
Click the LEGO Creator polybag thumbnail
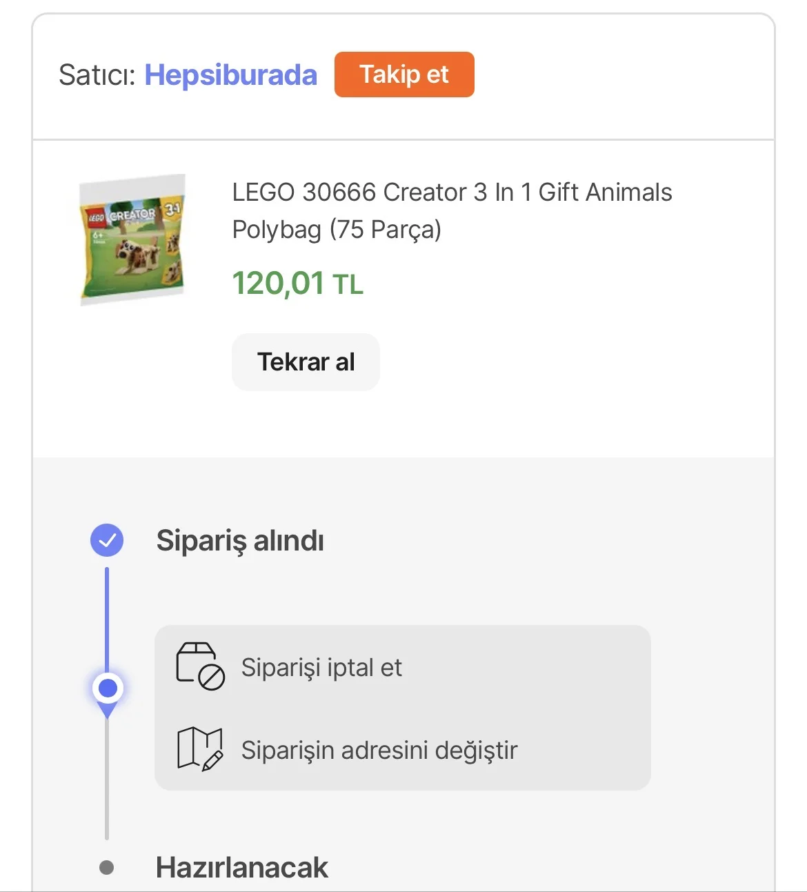(x=132, y=239)
